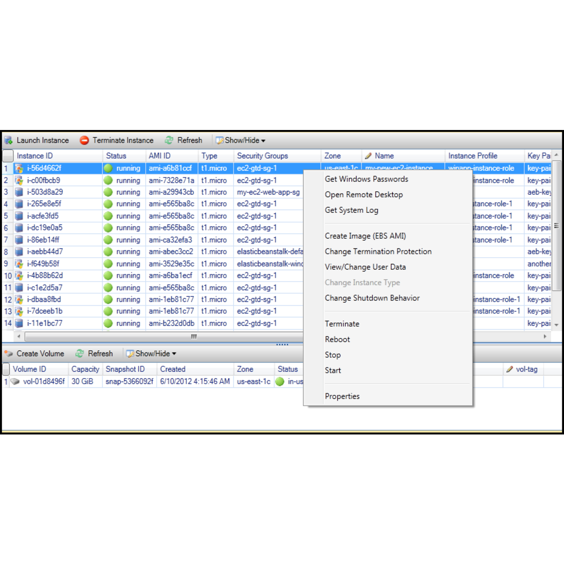Click the Windows instance icon beside i-c00fbcb9
The image size is (564, 564).
pyautogui.click(x=19, y=180)
